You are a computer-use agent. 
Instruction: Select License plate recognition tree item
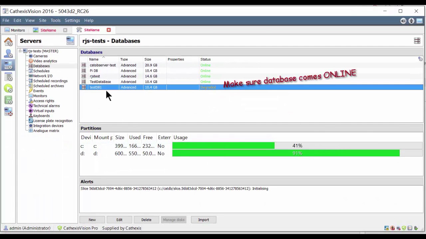53,121
